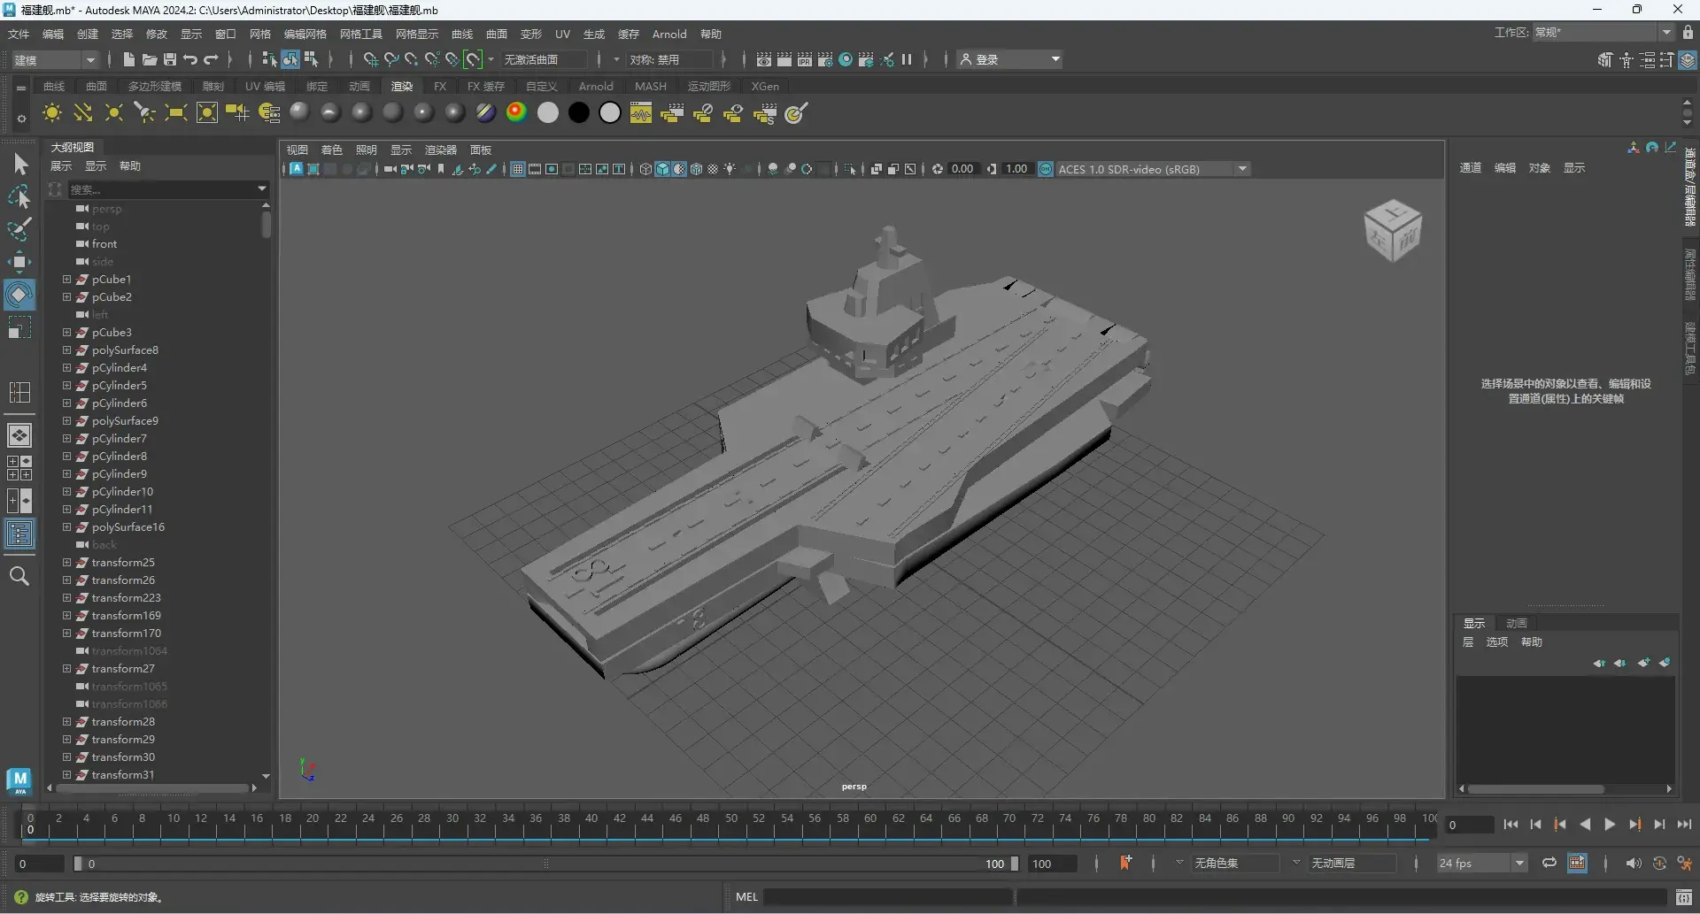This screenshot has height=914, width=1700.
Task: Click the layer editor 选项 menu
Action: (1497, 642)
